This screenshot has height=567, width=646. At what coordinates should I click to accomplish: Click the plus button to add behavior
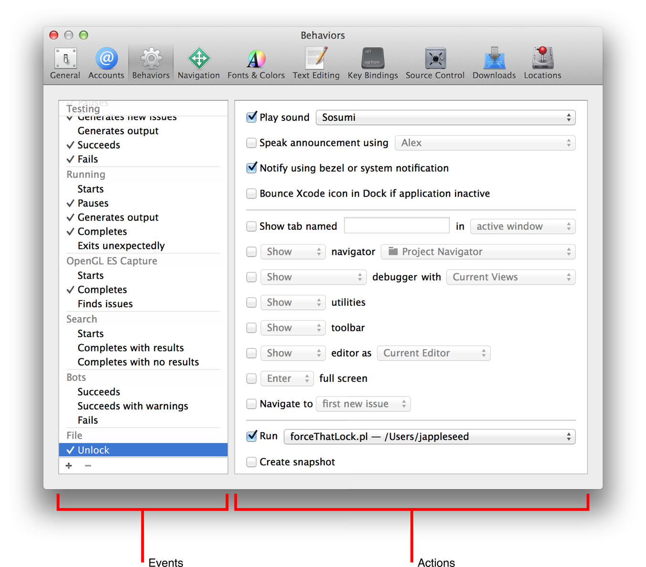69,466
